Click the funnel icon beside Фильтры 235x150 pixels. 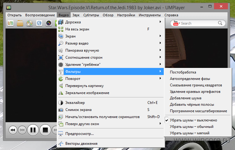pos(61,72)
